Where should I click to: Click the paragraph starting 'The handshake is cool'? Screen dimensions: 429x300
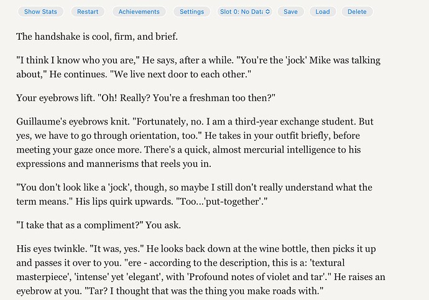(x=97, y=37)
